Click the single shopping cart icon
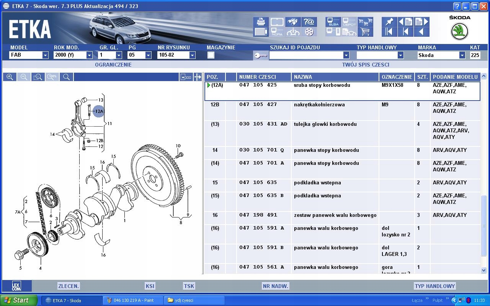This screenshot has width=490, height=306. click(x=365, y=32)
